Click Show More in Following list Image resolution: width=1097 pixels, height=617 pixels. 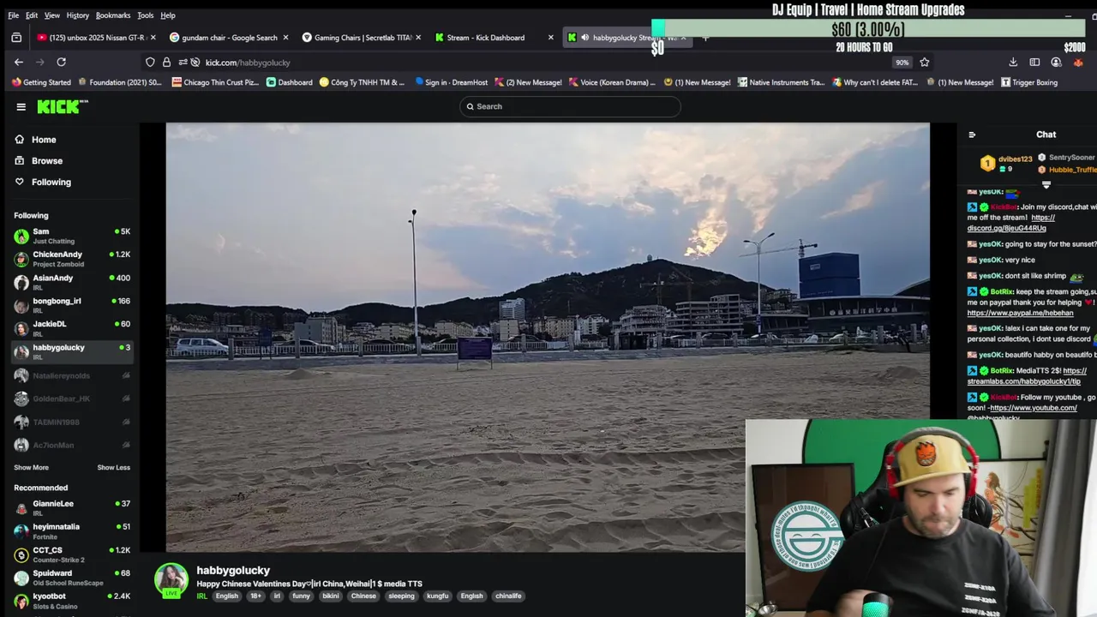coord(31,468)
